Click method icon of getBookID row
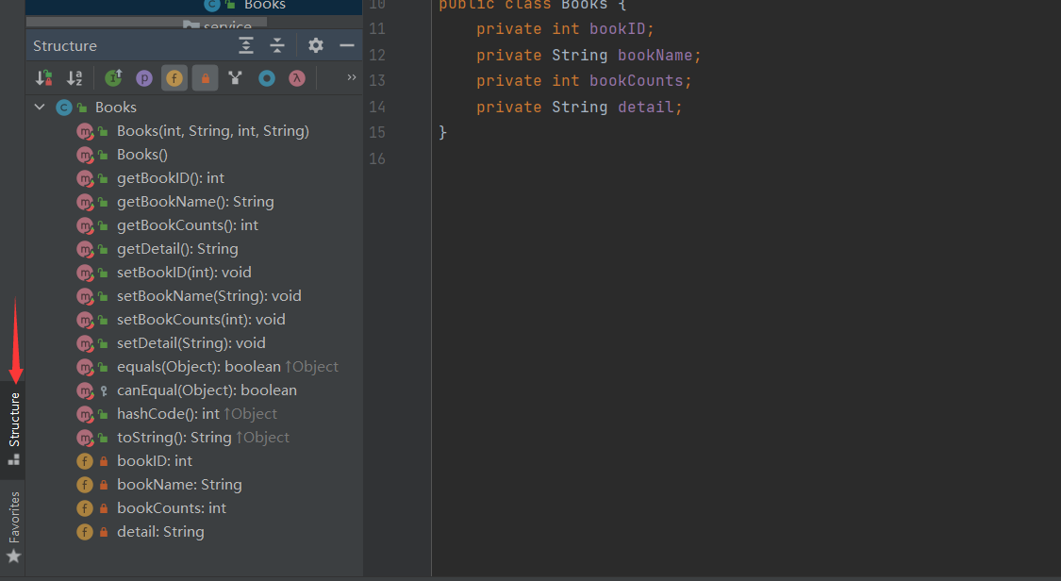Image resolution: width=1061 pixels, height=581 pixels. coord(85,178)
